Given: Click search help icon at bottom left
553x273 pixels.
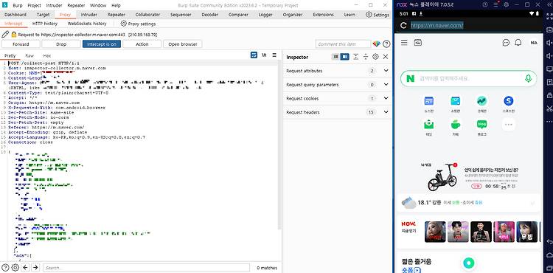Looking at the screenshot, I should point(5,267).
